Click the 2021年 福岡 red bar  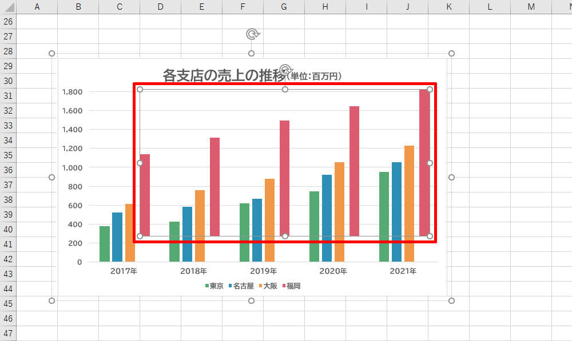click(424, 162)
